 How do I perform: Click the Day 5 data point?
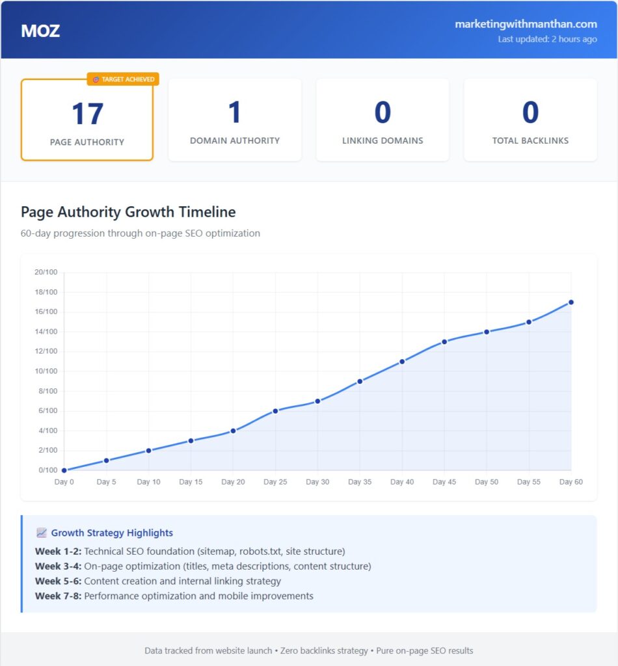107,460
